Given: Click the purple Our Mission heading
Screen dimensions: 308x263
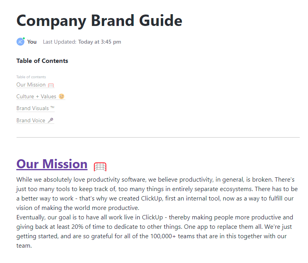Looking at the screenshot, I should [x=52, y=164].
